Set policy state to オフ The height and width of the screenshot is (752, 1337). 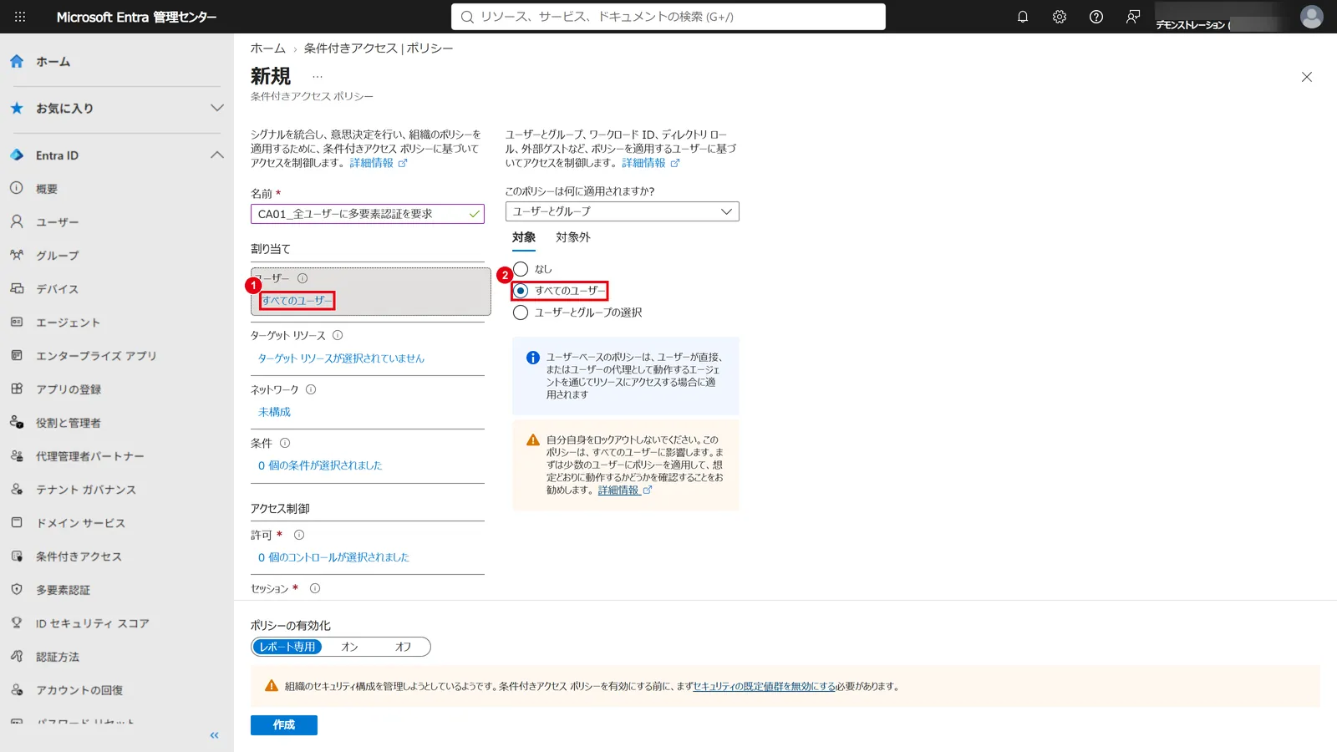pos(403,647)
